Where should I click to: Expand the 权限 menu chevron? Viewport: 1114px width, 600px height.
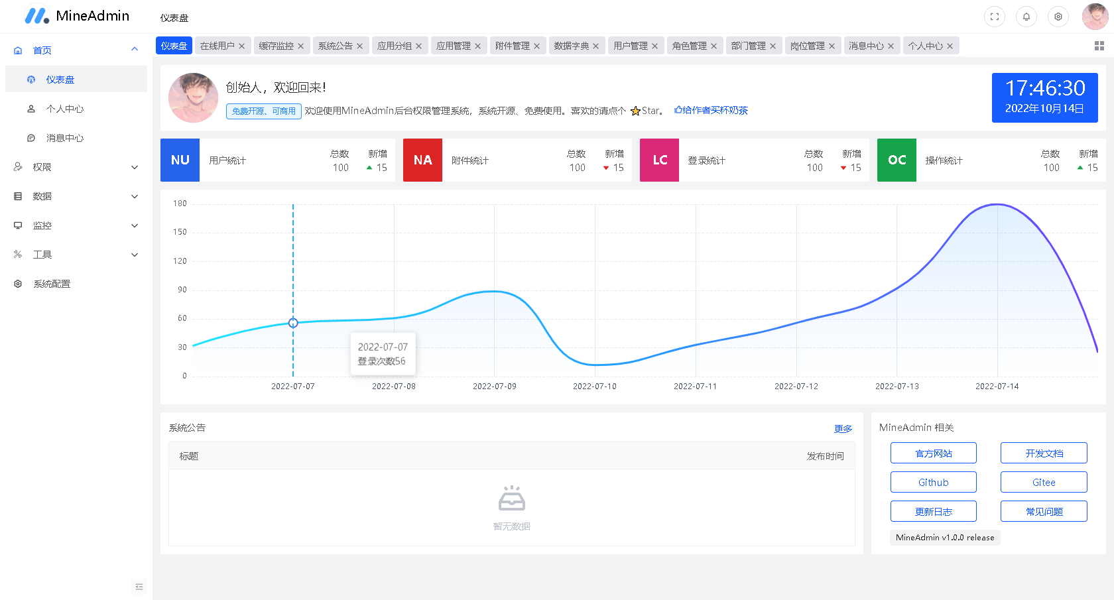pyautogui.click(x=135, y=167)
